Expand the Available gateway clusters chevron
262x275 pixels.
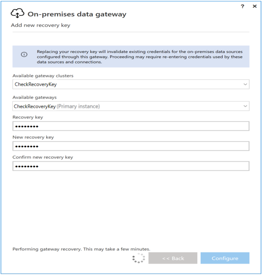coord(245,84)
